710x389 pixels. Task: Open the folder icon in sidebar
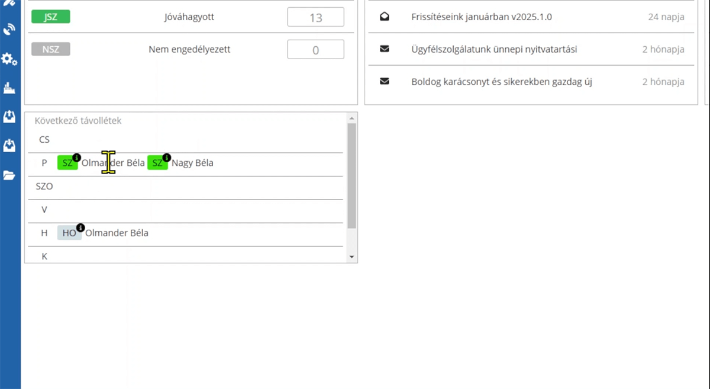click(x=9, y=175)
